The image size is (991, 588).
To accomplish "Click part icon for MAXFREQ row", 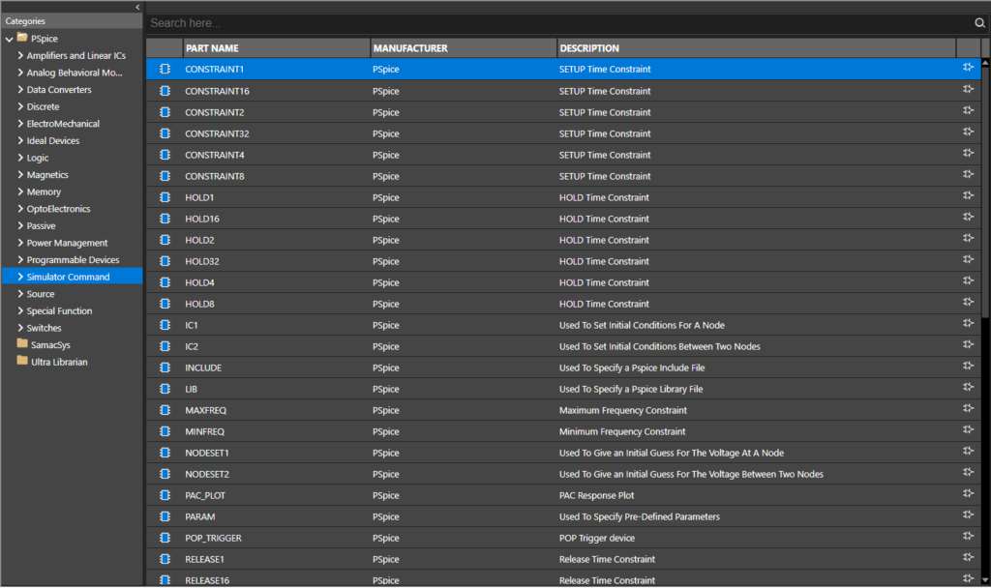I will (x=165, y=410).
